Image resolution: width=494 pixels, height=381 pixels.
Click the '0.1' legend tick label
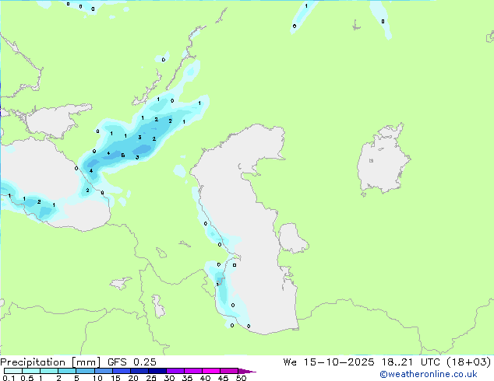(9, 378)
